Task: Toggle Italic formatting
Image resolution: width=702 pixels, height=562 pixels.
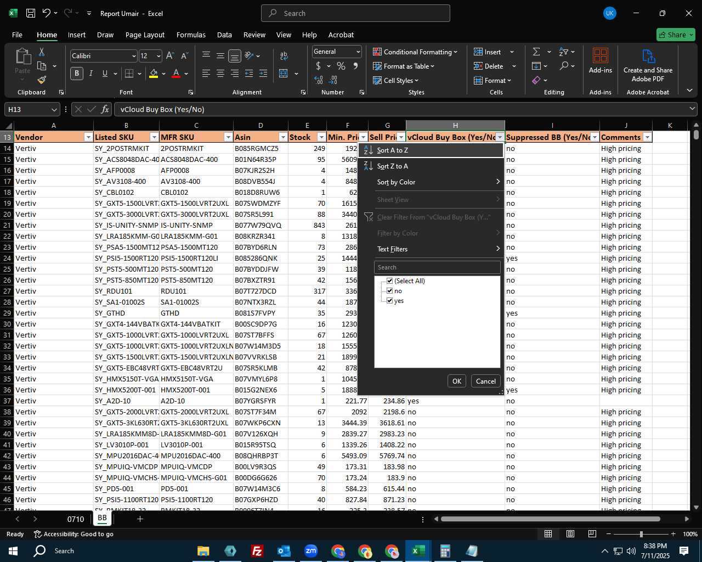Action: click(91, 73)
